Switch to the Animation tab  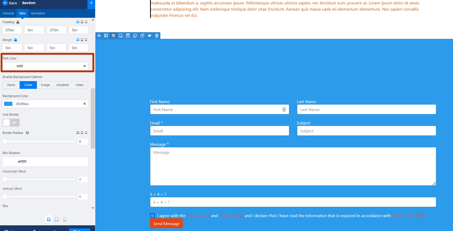38,13
